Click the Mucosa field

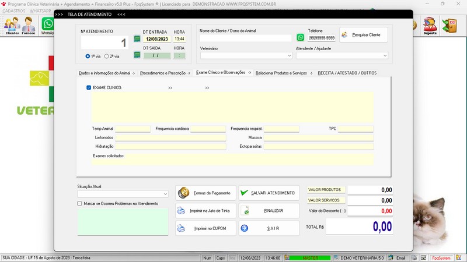[318, 137]
